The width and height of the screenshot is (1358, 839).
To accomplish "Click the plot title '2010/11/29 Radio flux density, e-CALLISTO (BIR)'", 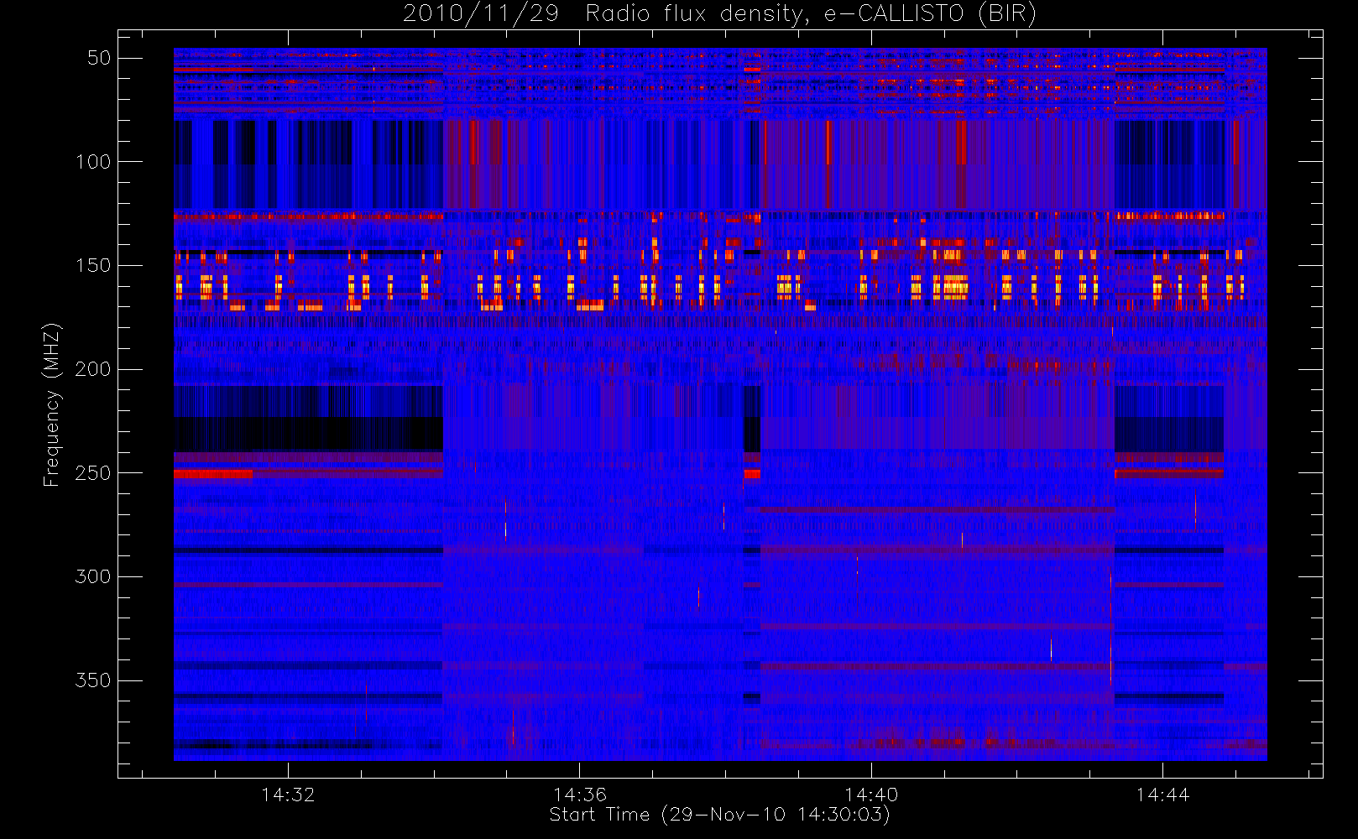I will click(719, 14).
